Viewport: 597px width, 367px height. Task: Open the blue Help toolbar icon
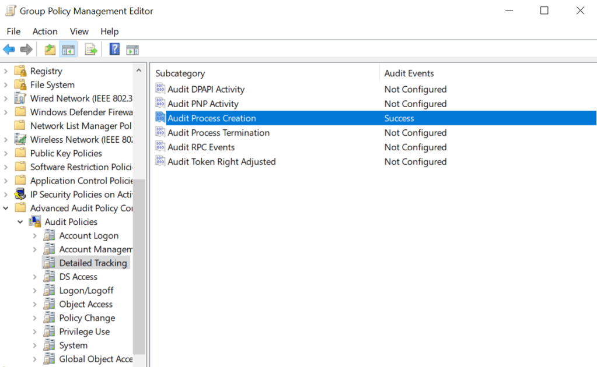tap(114, 50)
